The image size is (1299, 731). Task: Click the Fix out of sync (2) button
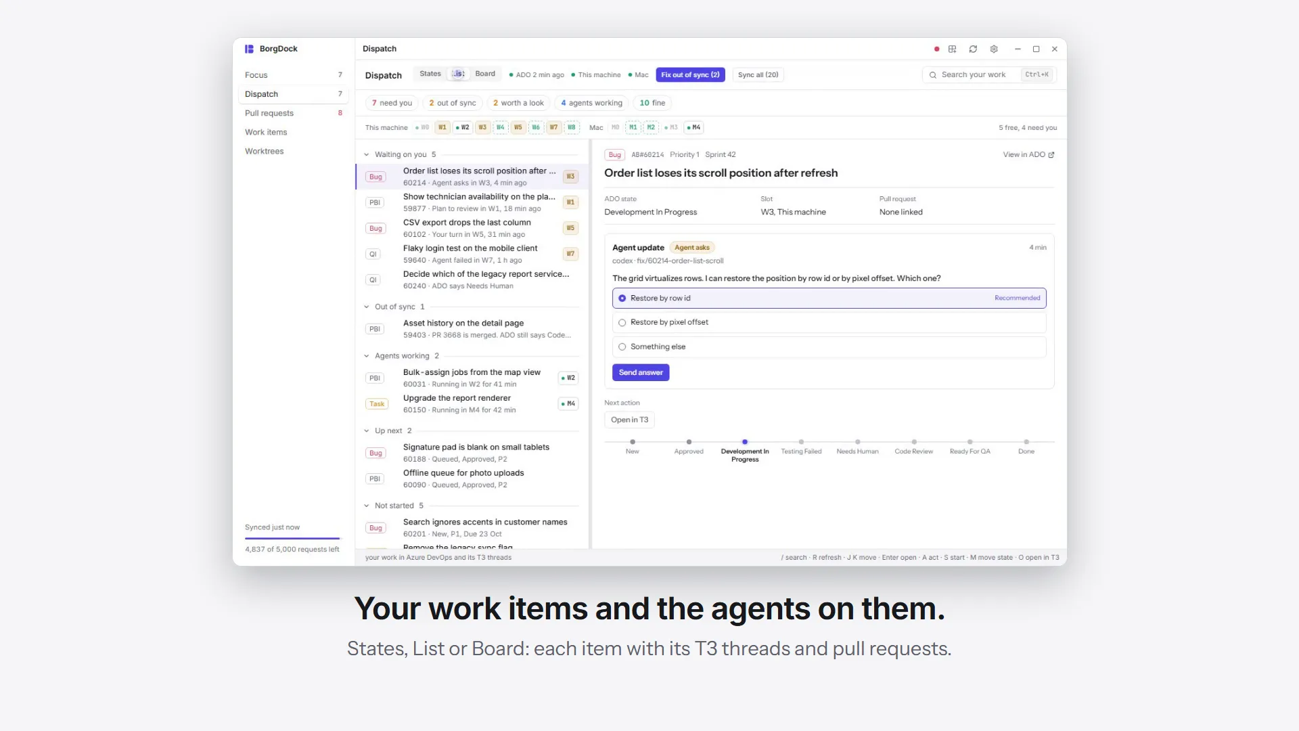[x=690, y=75]
